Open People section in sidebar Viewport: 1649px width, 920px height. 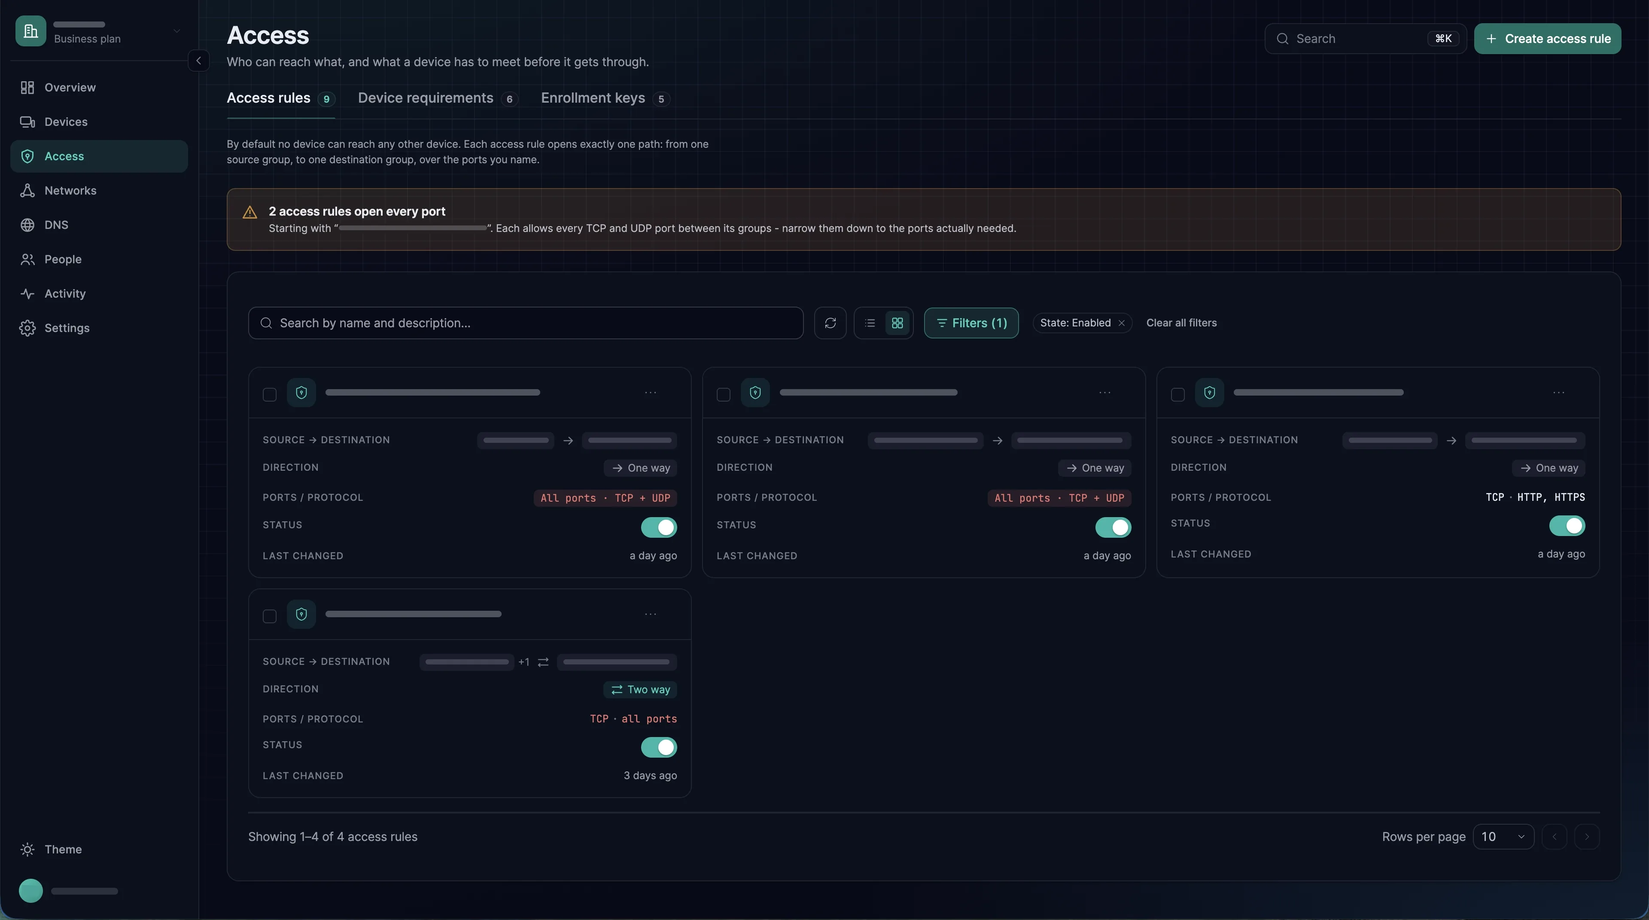click(99, 259)
